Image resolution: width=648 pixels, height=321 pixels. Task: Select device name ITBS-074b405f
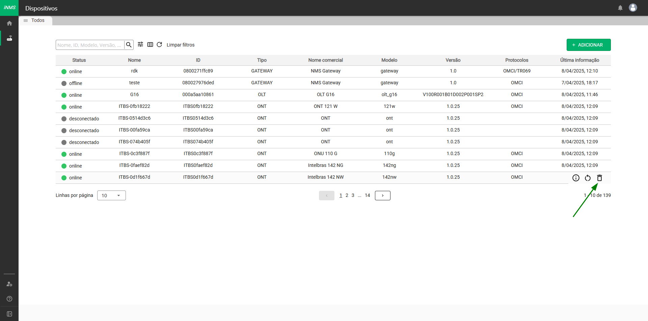pyautogui.click(x=134, y=142)
